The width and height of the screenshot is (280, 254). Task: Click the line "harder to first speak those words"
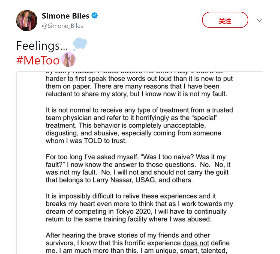139,79
